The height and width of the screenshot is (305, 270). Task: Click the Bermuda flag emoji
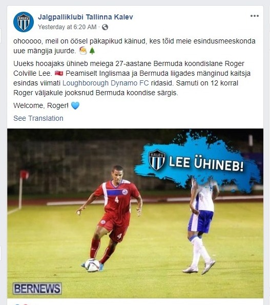point(59,73)
